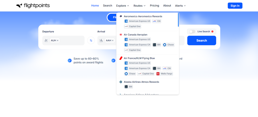The image size is (258, 117).
Task: Click Capital One chip under Flying Blue
Action: (x=146, y=74)
